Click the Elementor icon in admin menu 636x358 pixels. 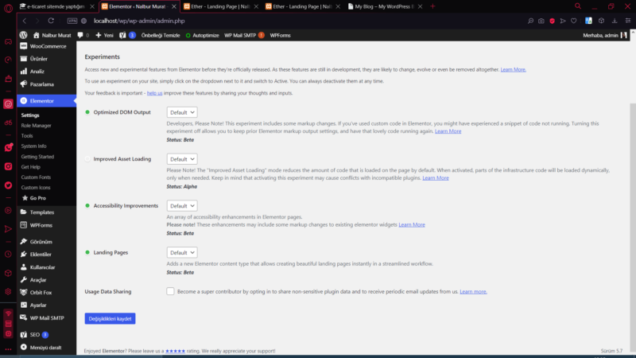[x=23, y=101]
